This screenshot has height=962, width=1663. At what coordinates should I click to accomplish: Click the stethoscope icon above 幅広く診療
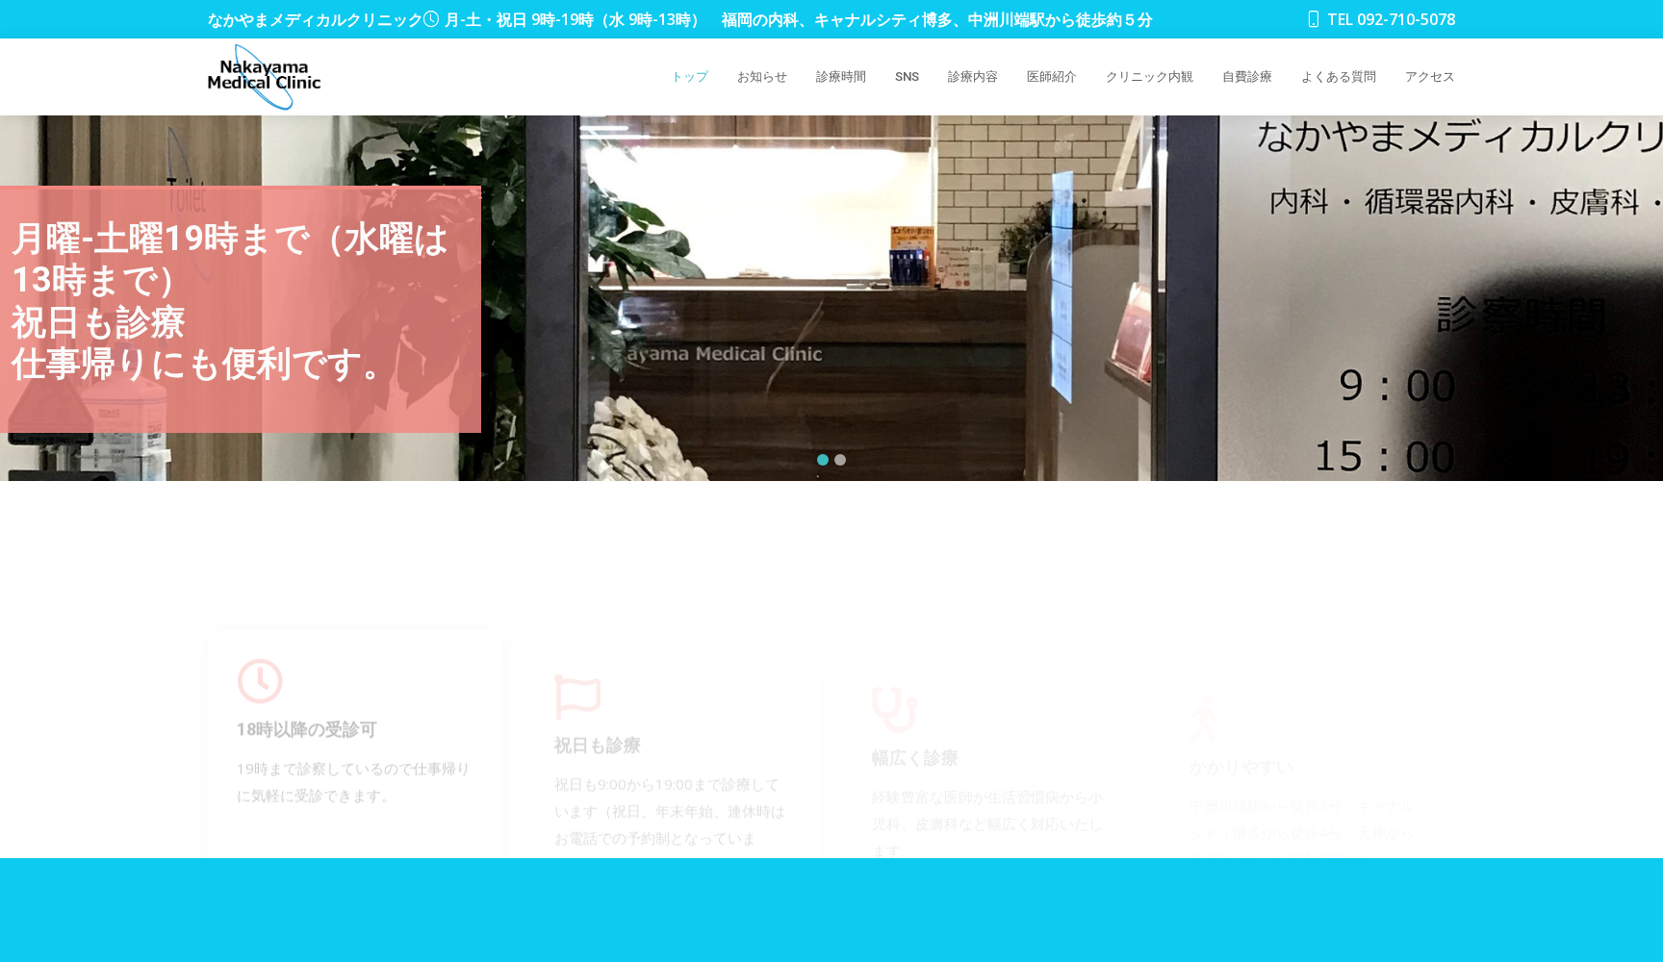point(894,709)
